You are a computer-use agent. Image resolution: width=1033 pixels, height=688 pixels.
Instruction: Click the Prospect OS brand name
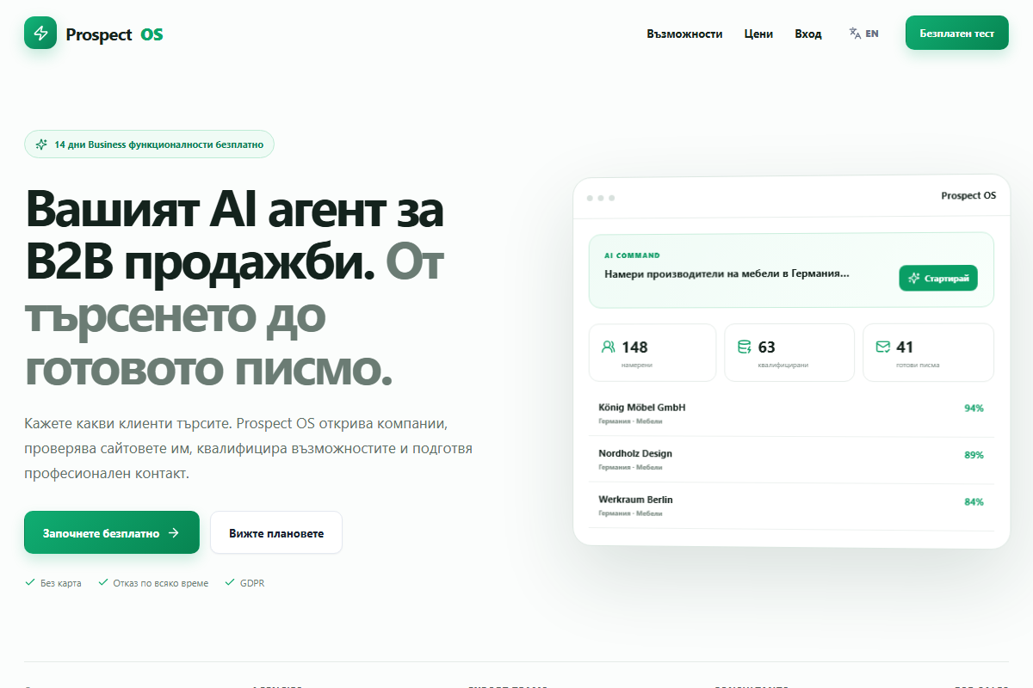coord(114,34)
